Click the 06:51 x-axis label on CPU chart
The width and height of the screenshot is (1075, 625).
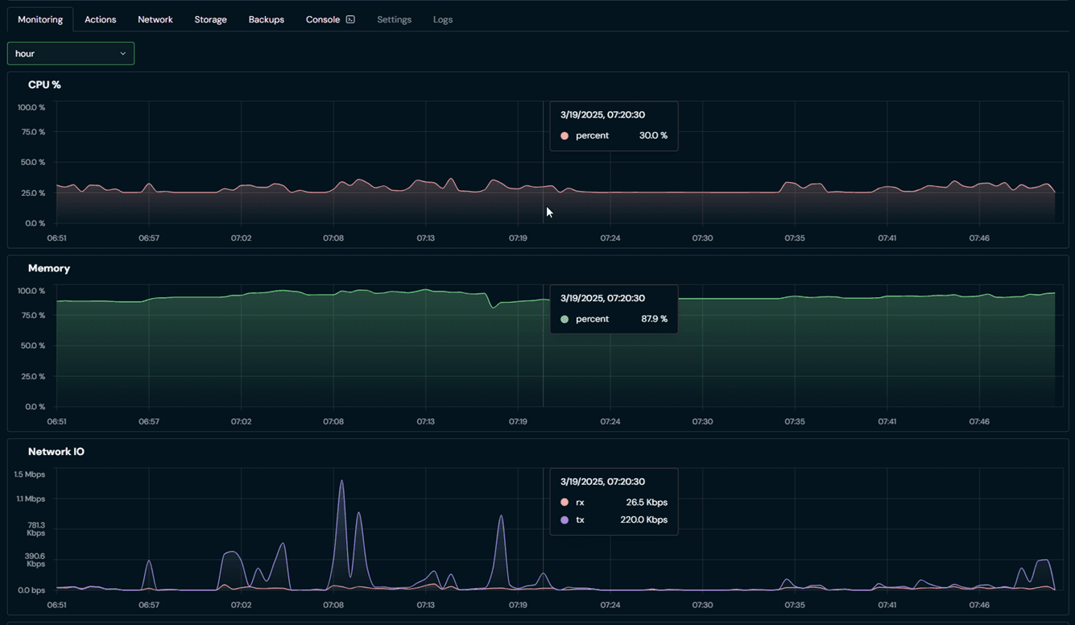pyautogui.click(x=56, y=238)
